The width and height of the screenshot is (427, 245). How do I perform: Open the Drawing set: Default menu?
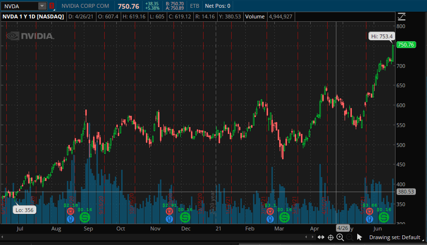(395, 237)
